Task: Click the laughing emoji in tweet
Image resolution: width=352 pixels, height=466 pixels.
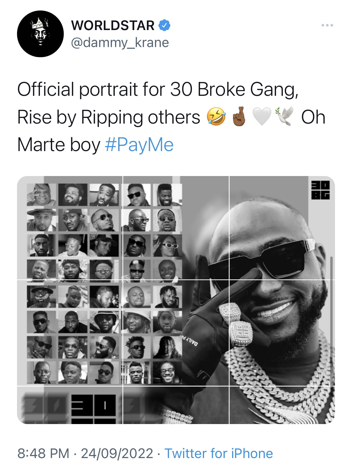Action: point(216,117)
